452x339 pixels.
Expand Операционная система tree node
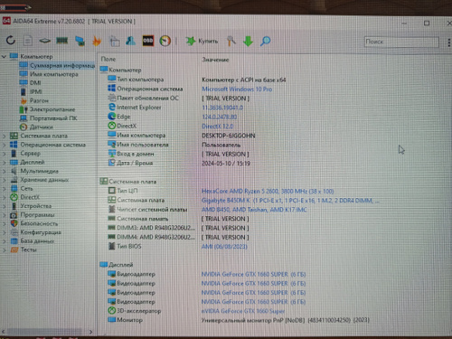(4, 145)
